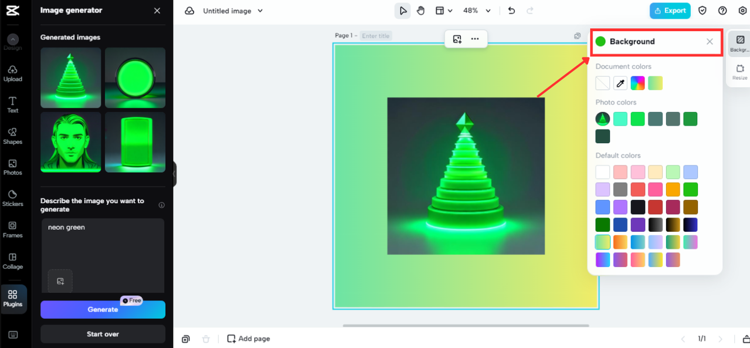750x348 pixels.
Task: Select the pointer select tool
Action: click(x=403, y=11)
